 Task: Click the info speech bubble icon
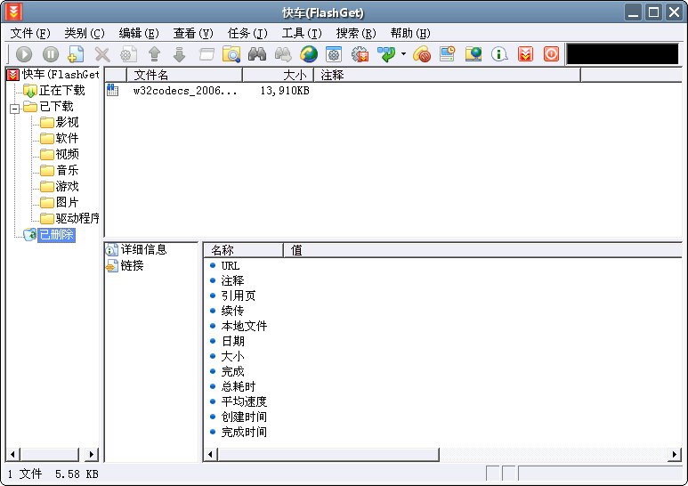pyautogui.click(x=499, y=54)
